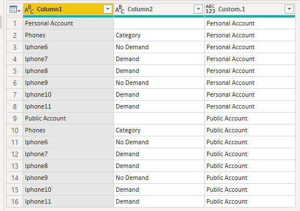Click 'Phones' cell in row 10
This screenshot has height=211, width=300.
[68, 130]
